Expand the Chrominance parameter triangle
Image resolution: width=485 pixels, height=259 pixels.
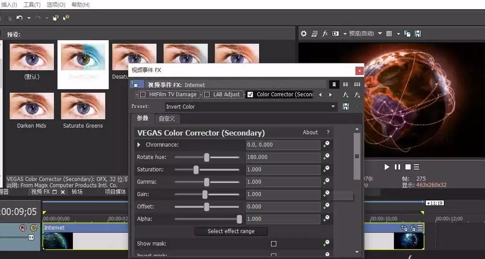coord(139,144)
